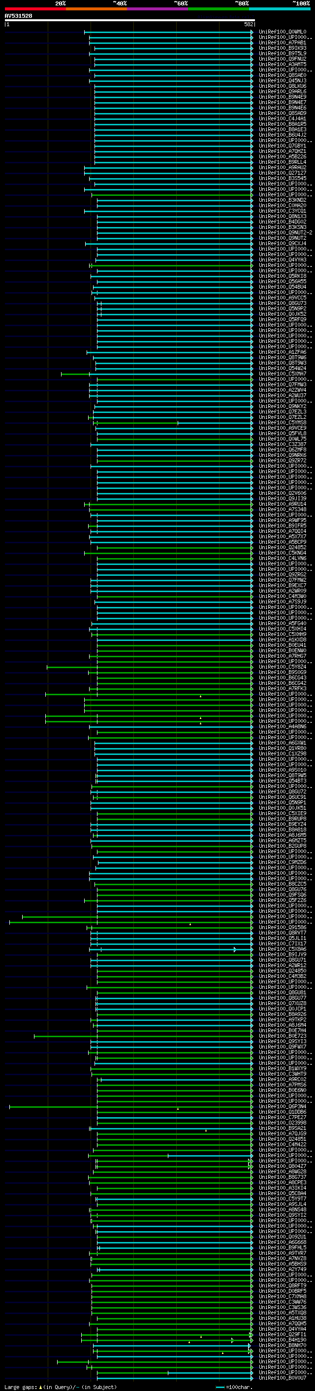Open hit UniRef100_Q0WML0
Image resolution: width=315 pixels, height=1391 pixels.
pos(283,32)
